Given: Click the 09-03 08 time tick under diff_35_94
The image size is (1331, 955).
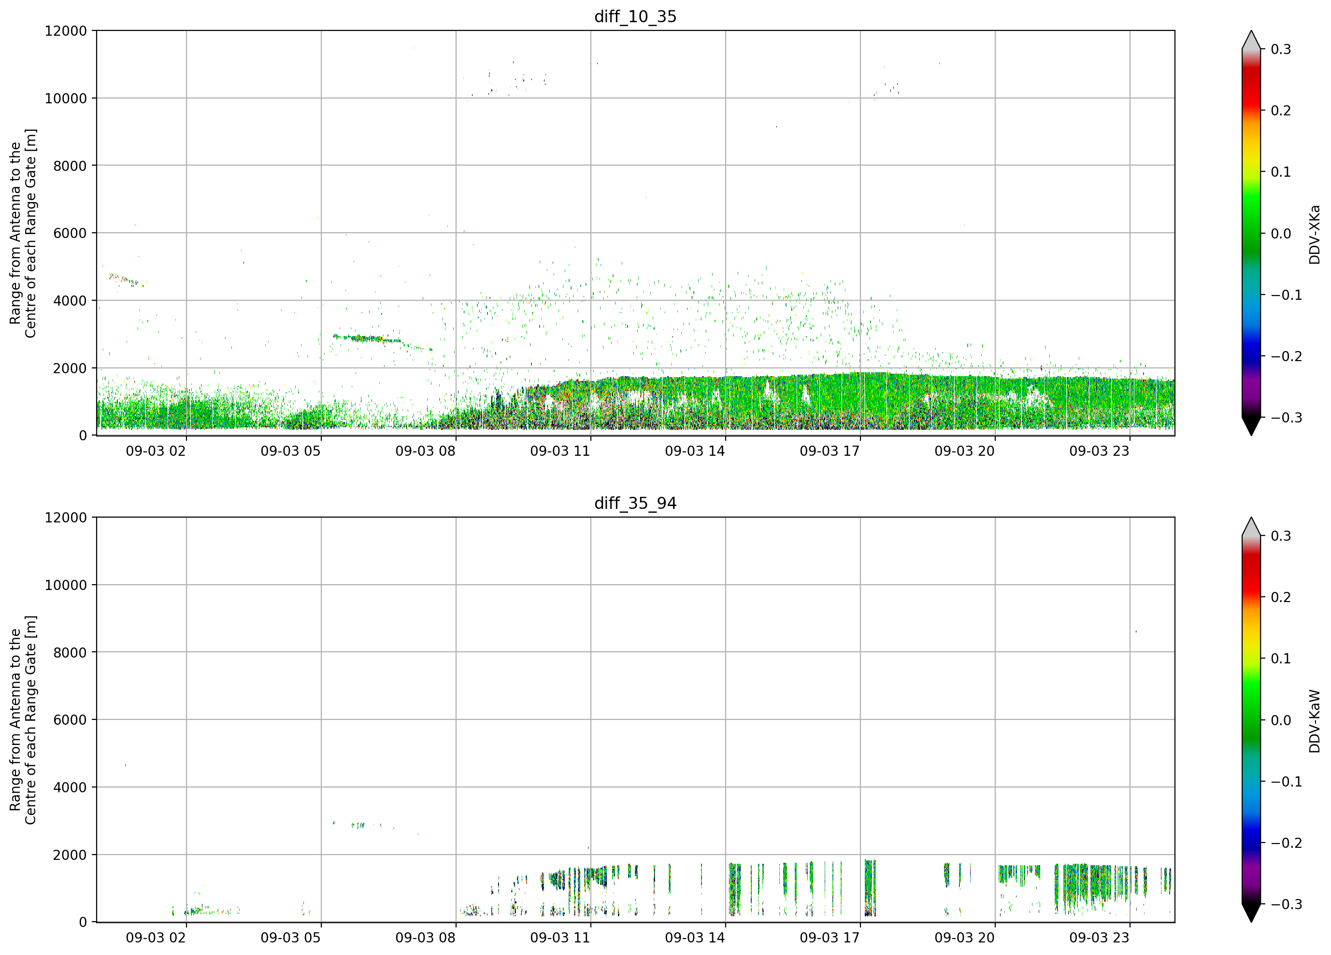Looking at the screenshot, I should click(x=426, y=938).
